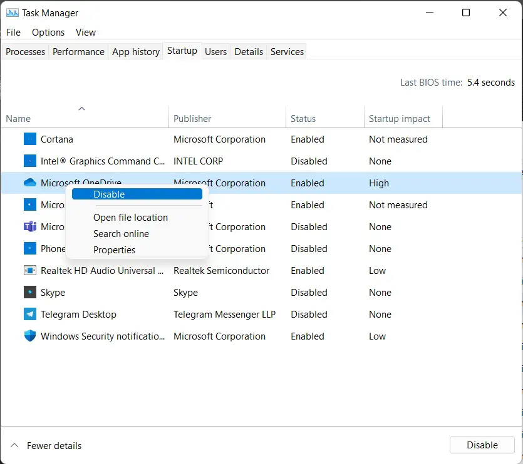523x464 pixels.
Task: Maximize the Task Manager window
Action: [x=466, y=13]
